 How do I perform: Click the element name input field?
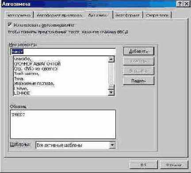pos(63,52)
